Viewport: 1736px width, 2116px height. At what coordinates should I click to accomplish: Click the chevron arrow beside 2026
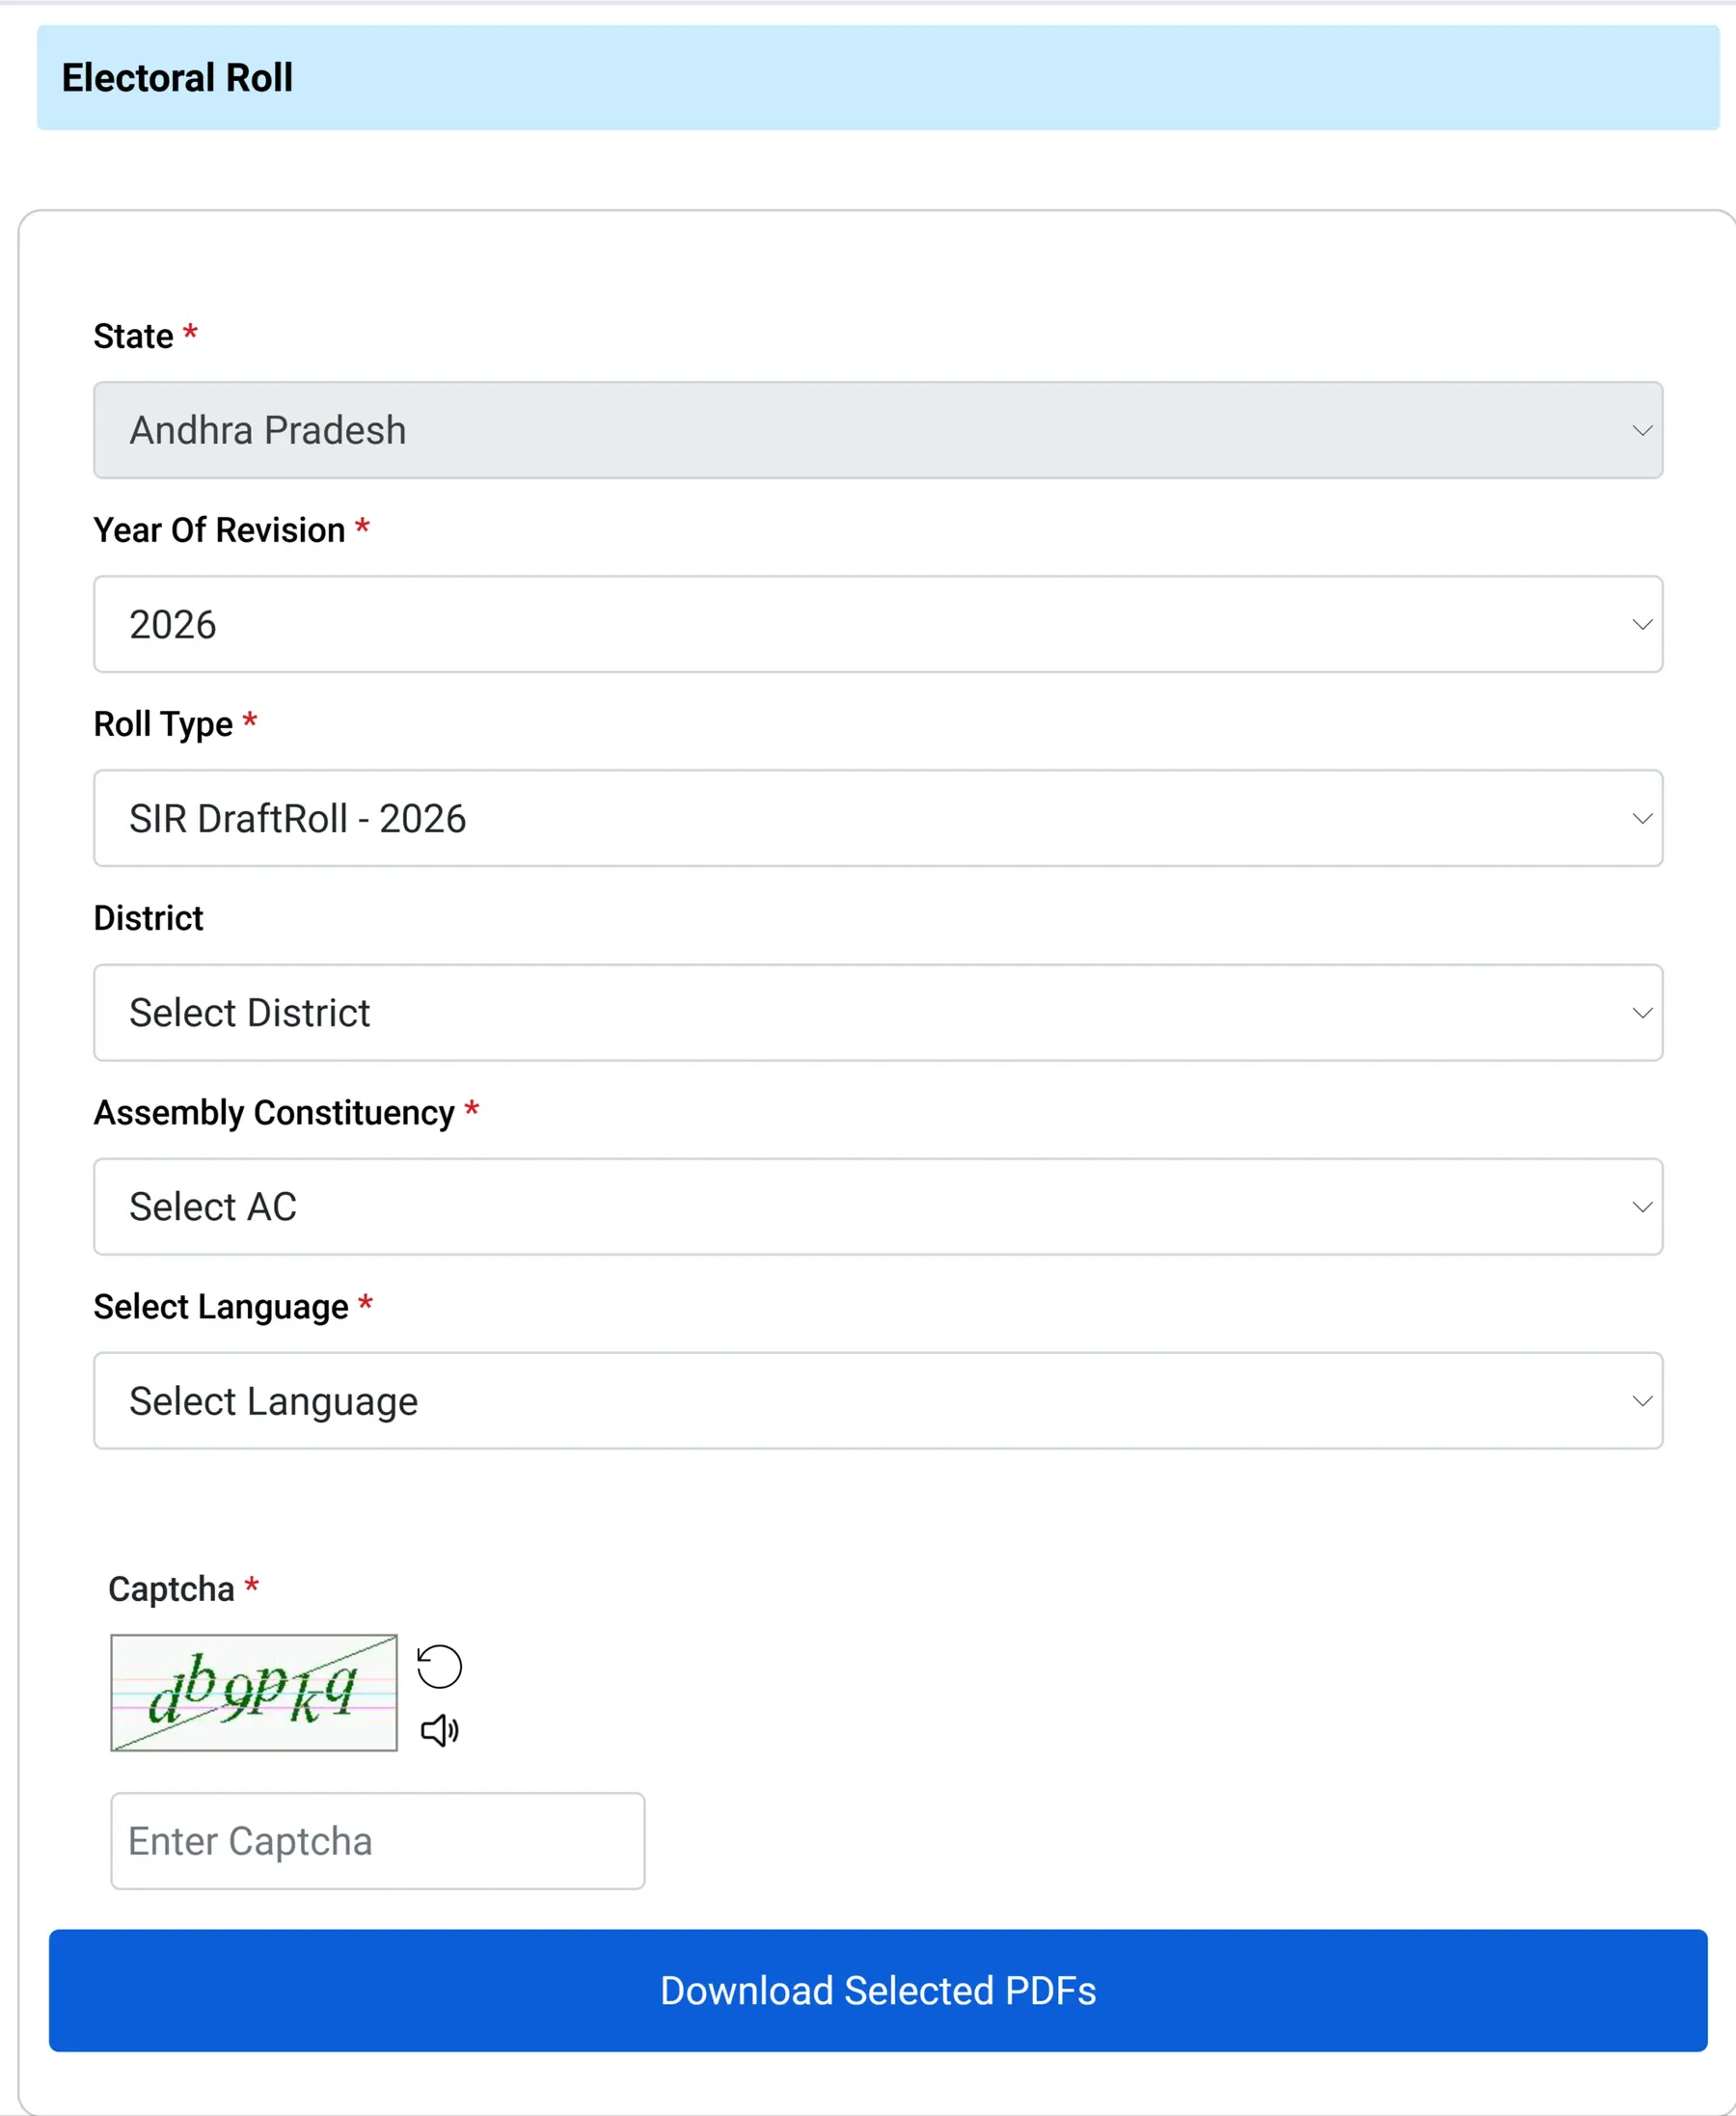[x=1642, y=624]
